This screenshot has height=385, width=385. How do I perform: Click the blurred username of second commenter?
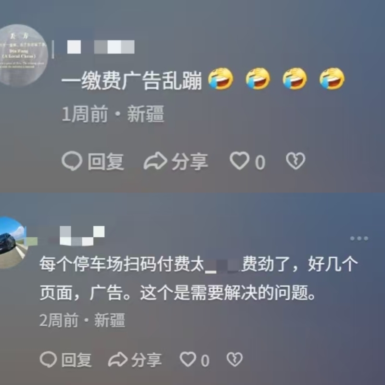click(82, 236)
